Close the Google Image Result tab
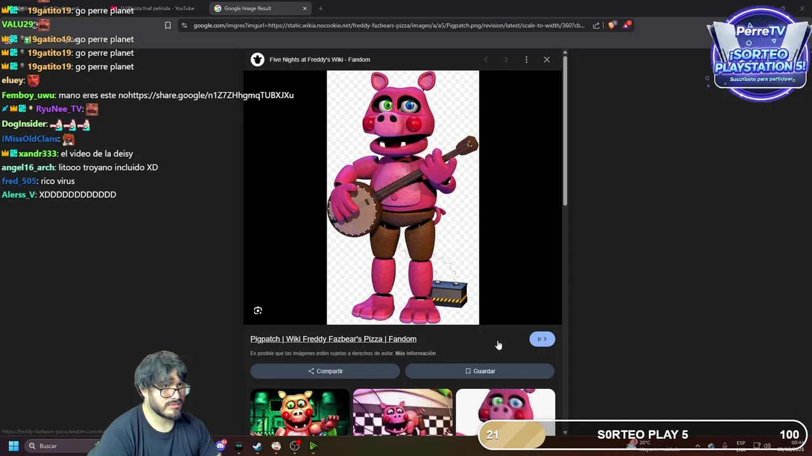This screenshot has height=456, width=812. (x=304, y=8)
